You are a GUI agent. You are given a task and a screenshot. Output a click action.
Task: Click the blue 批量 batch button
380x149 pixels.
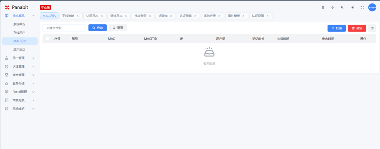point(337,28)
